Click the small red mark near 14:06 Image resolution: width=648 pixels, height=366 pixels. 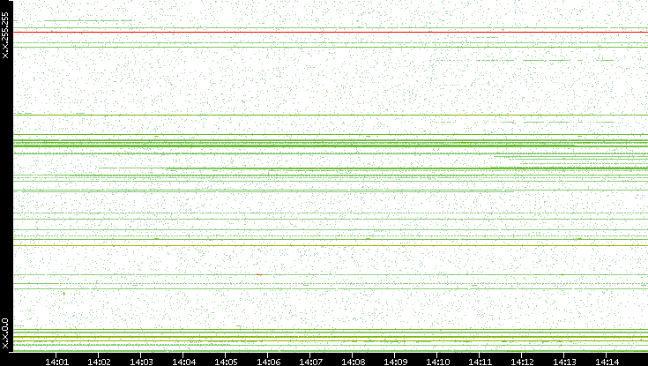tap(259, 274)
